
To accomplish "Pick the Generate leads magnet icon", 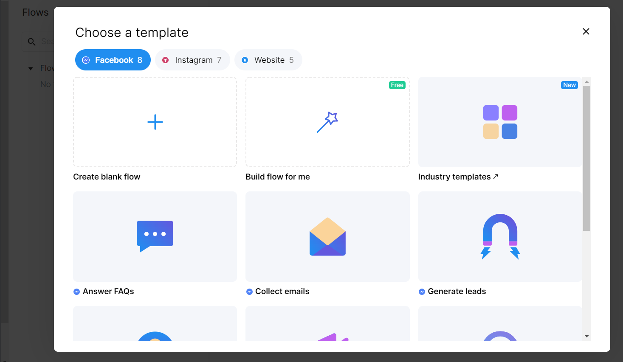I will (x=500, y=236).
